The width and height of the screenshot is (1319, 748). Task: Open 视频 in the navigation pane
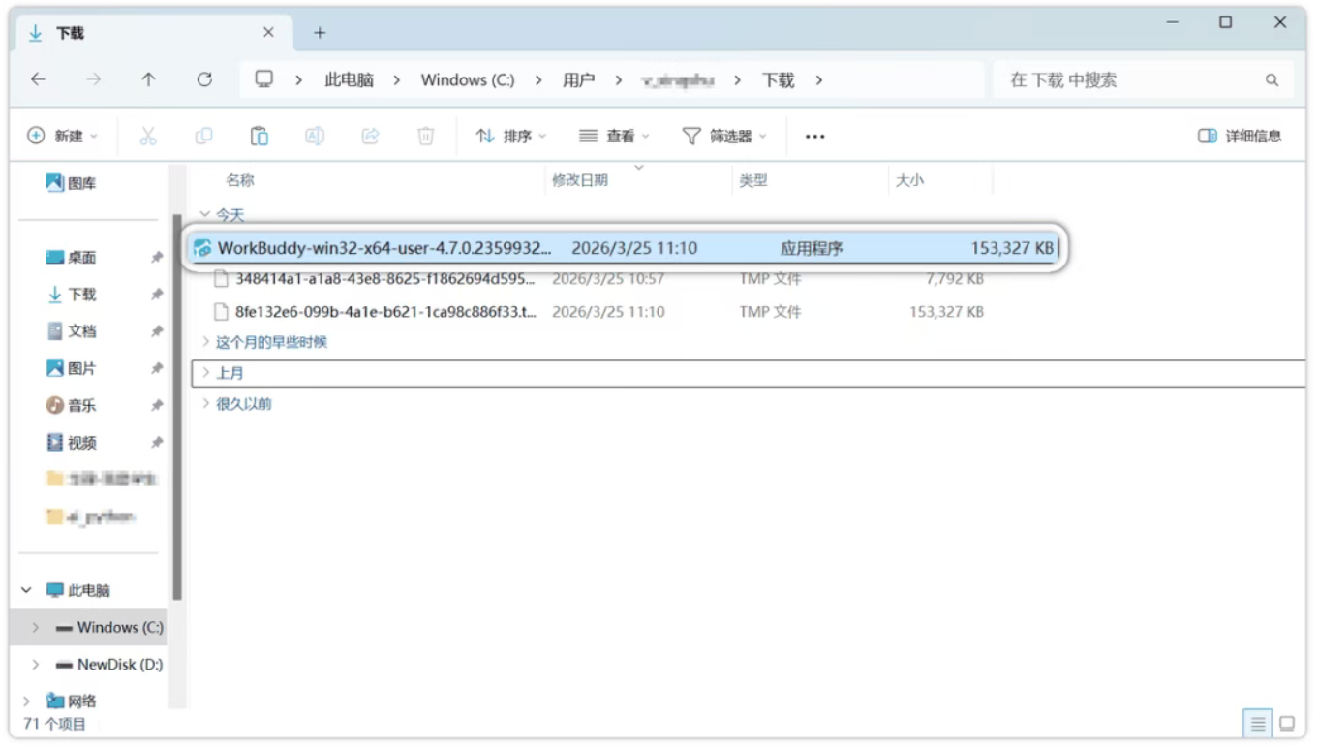[72, 443]
